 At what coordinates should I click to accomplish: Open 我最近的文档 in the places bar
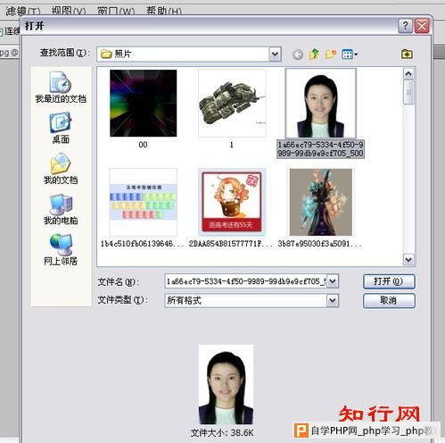[61, 87]
